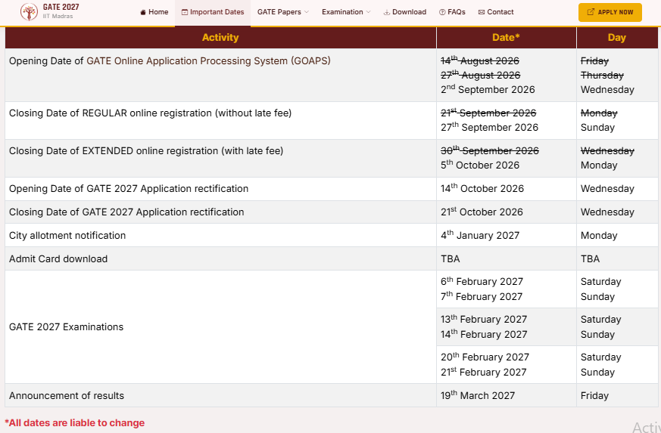The height and width of the screenshot is (433, 661).
Task: Click TBA in the Day column
Action: tap(590, 258)
